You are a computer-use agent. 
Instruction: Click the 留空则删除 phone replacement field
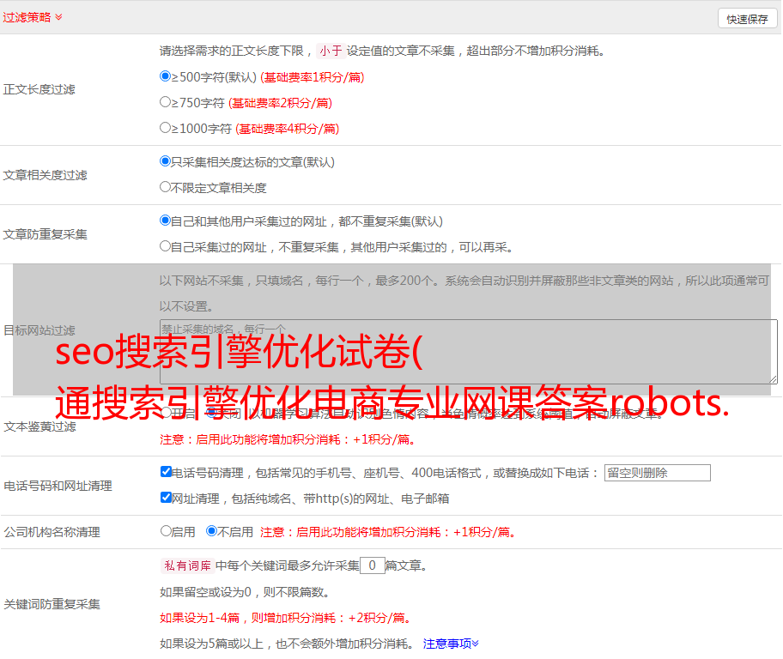(657, 473)
